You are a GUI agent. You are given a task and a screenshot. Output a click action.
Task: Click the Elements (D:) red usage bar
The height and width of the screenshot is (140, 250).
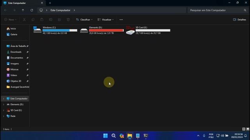[106, 30]
